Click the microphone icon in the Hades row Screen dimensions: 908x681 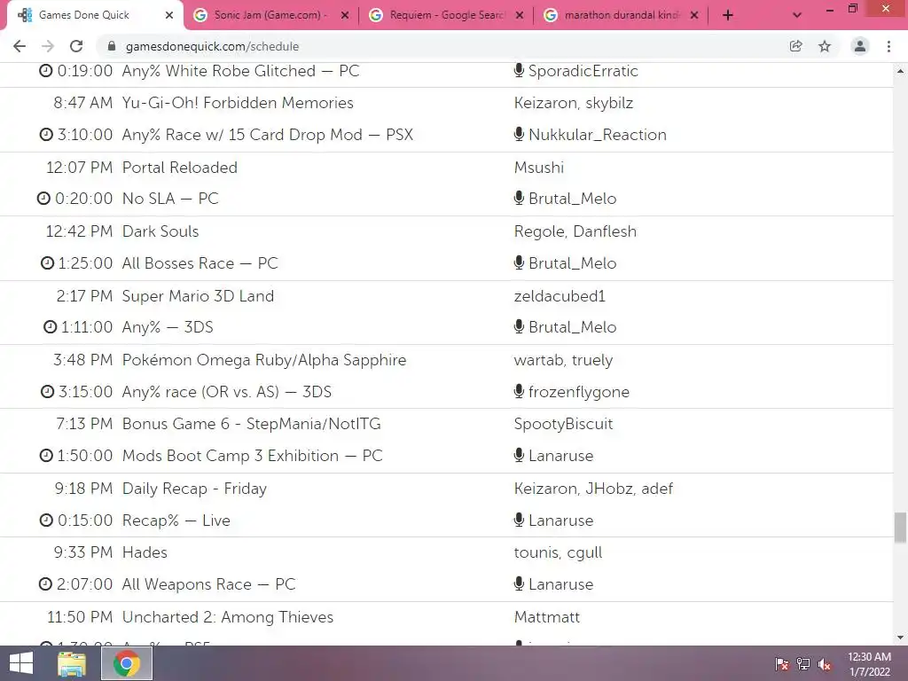(519, 583)
